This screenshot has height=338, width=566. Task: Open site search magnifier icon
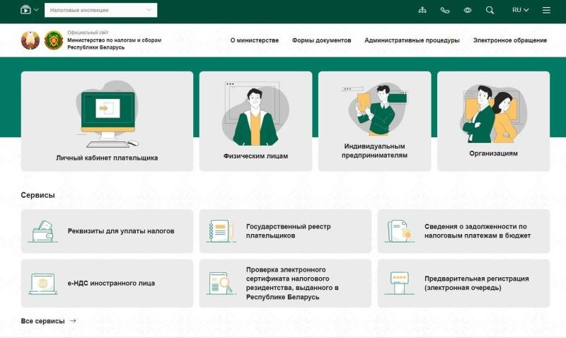pyautogui.click(x=490, y=10)
